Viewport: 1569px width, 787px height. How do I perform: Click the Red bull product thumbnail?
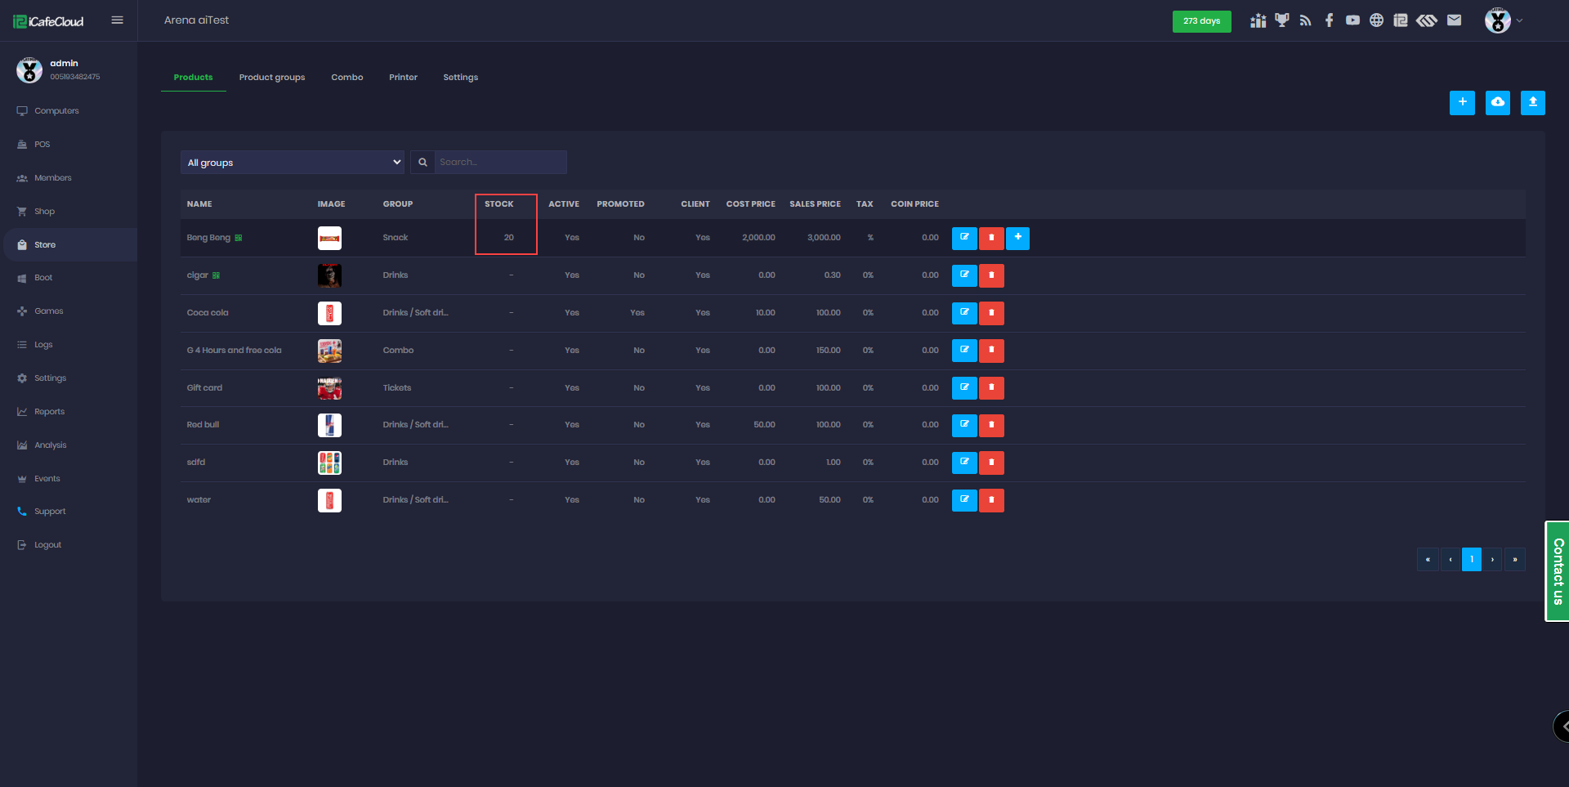coord(329,425)
